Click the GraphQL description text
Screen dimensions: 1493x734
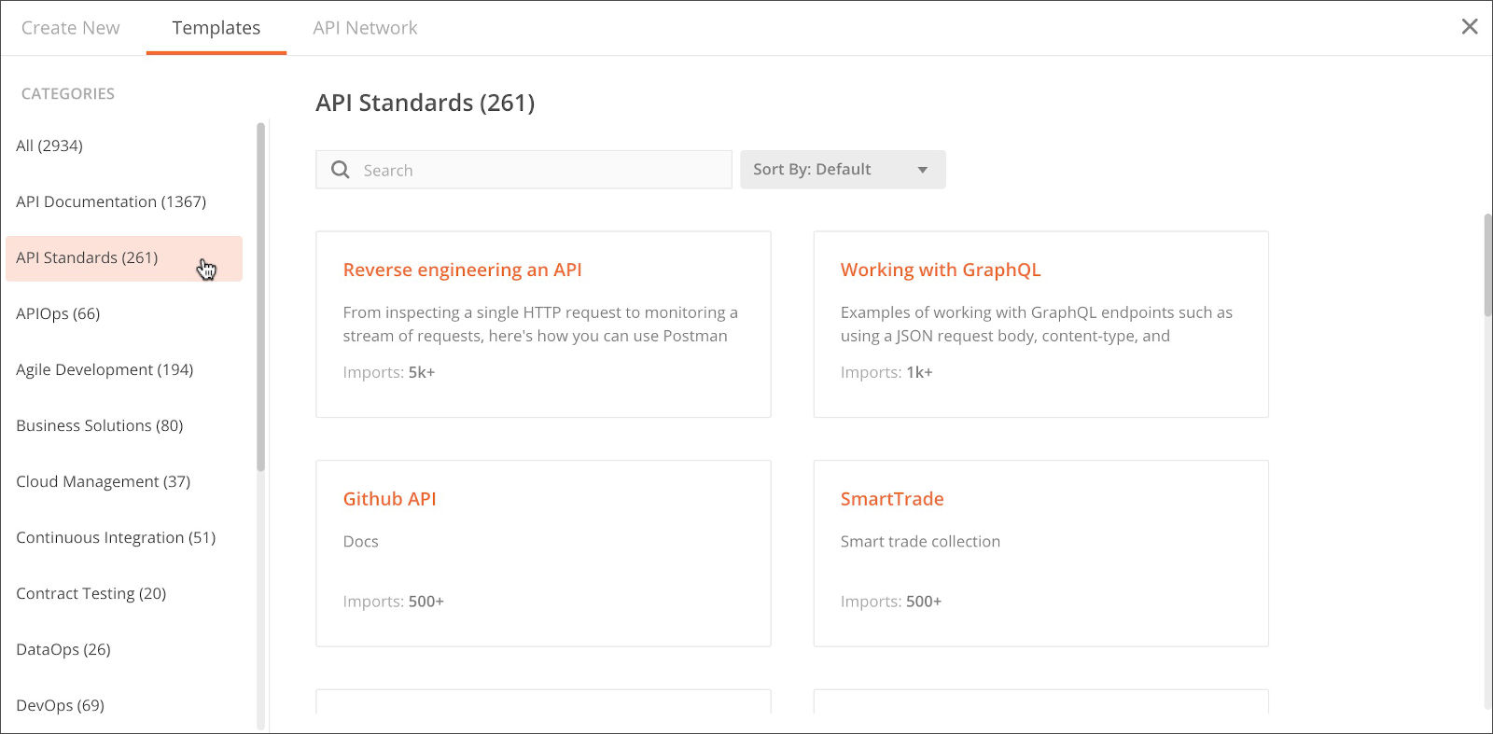point(1036,325)
